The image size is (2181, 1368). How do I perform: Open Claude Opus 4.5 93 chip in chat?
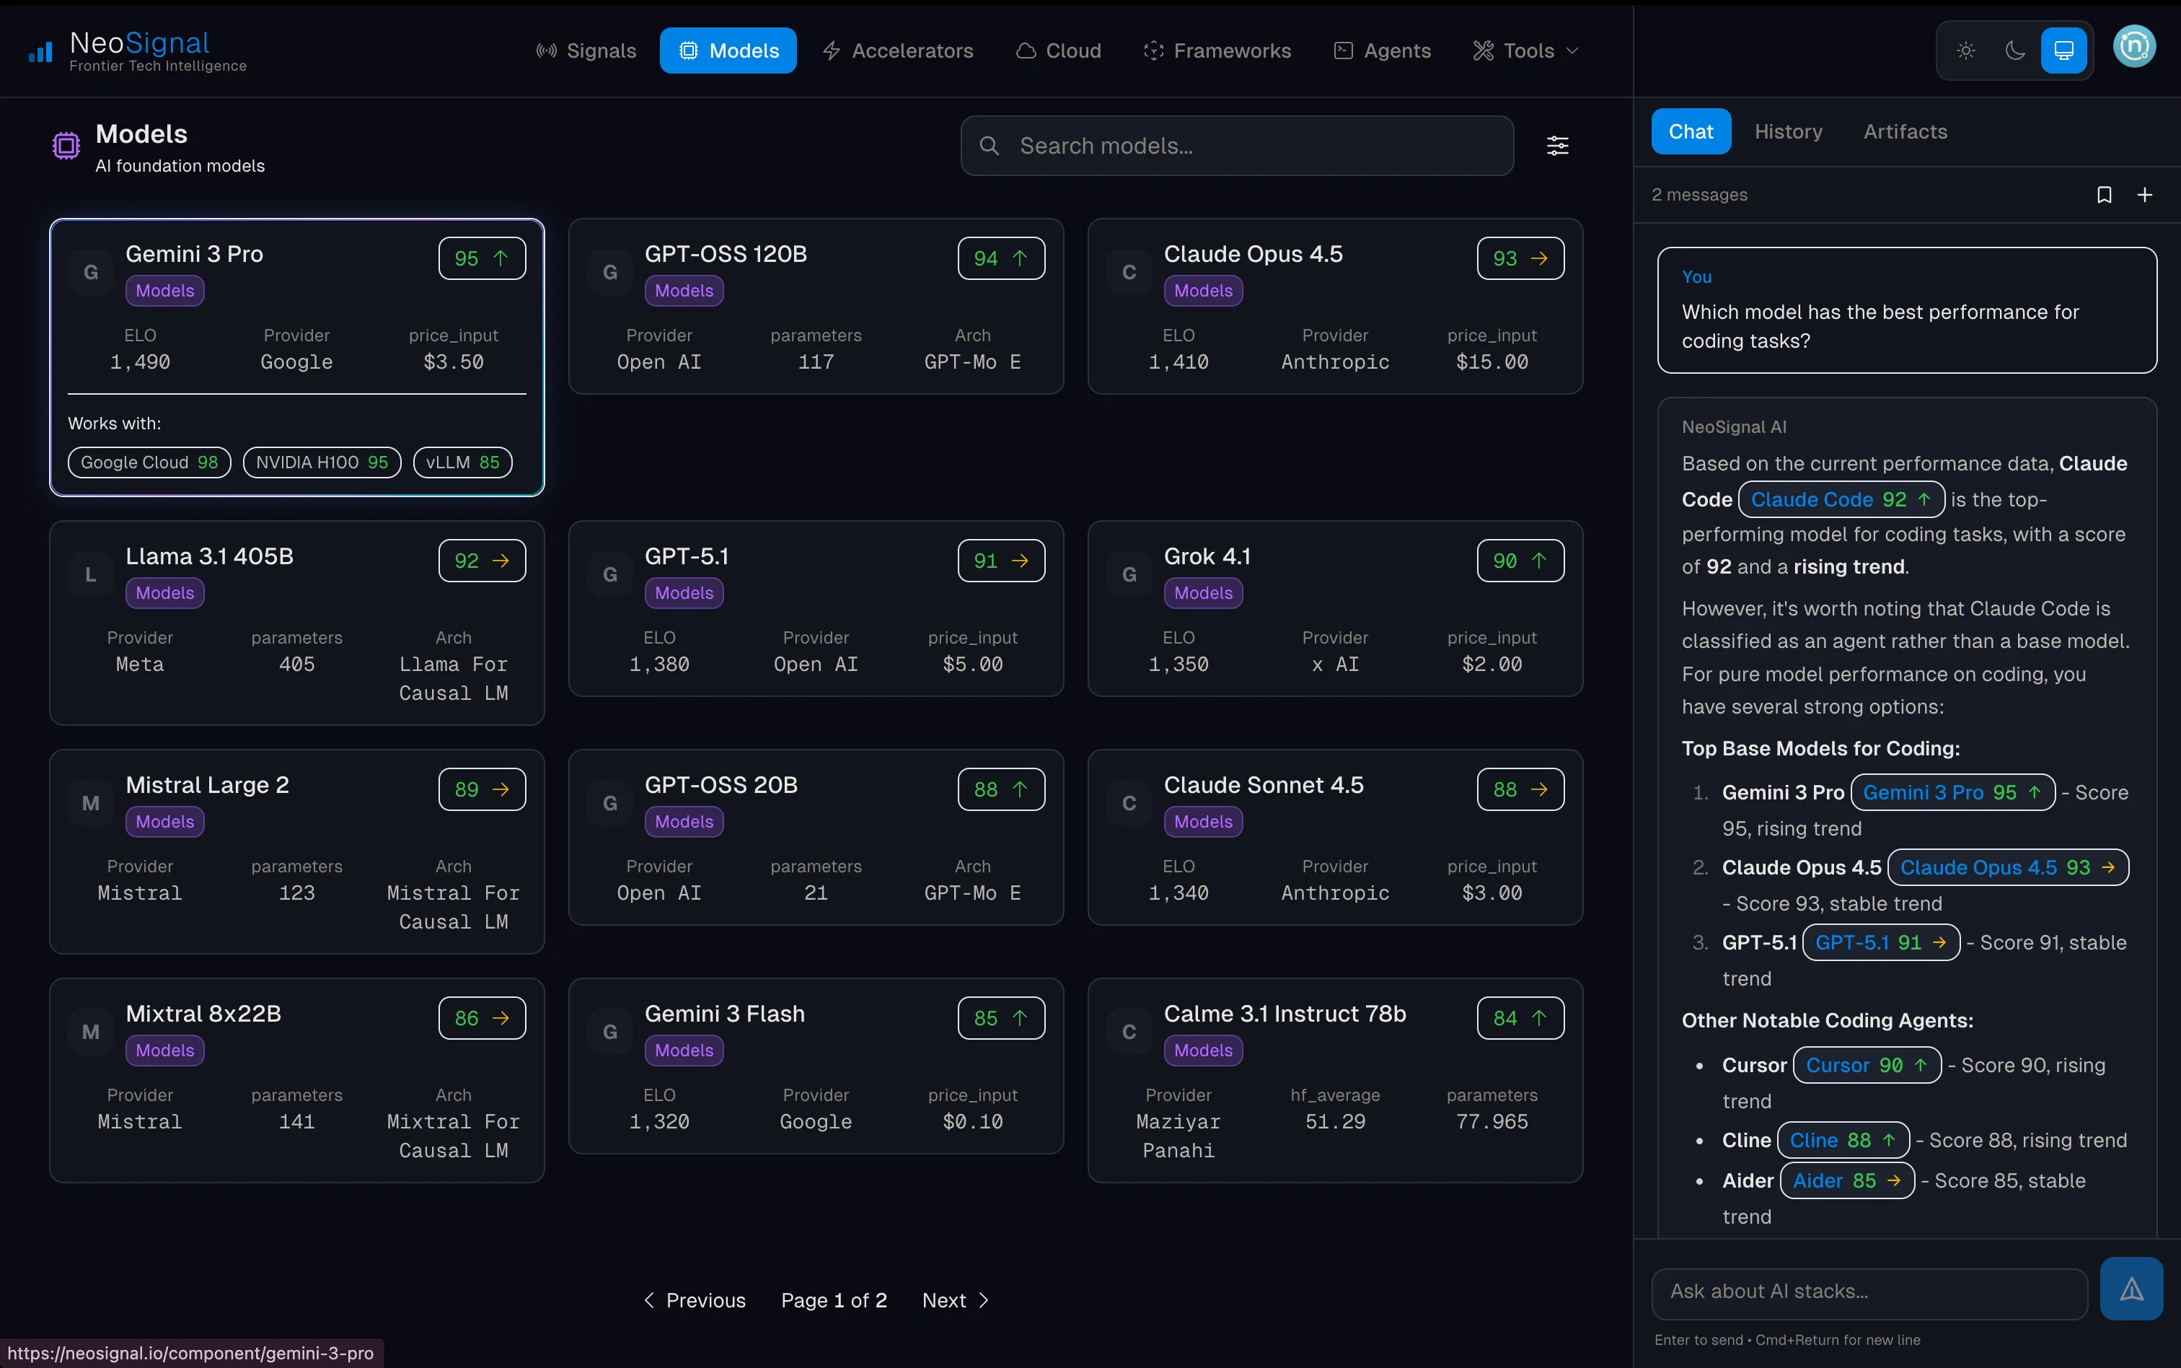pos(2007,868)
